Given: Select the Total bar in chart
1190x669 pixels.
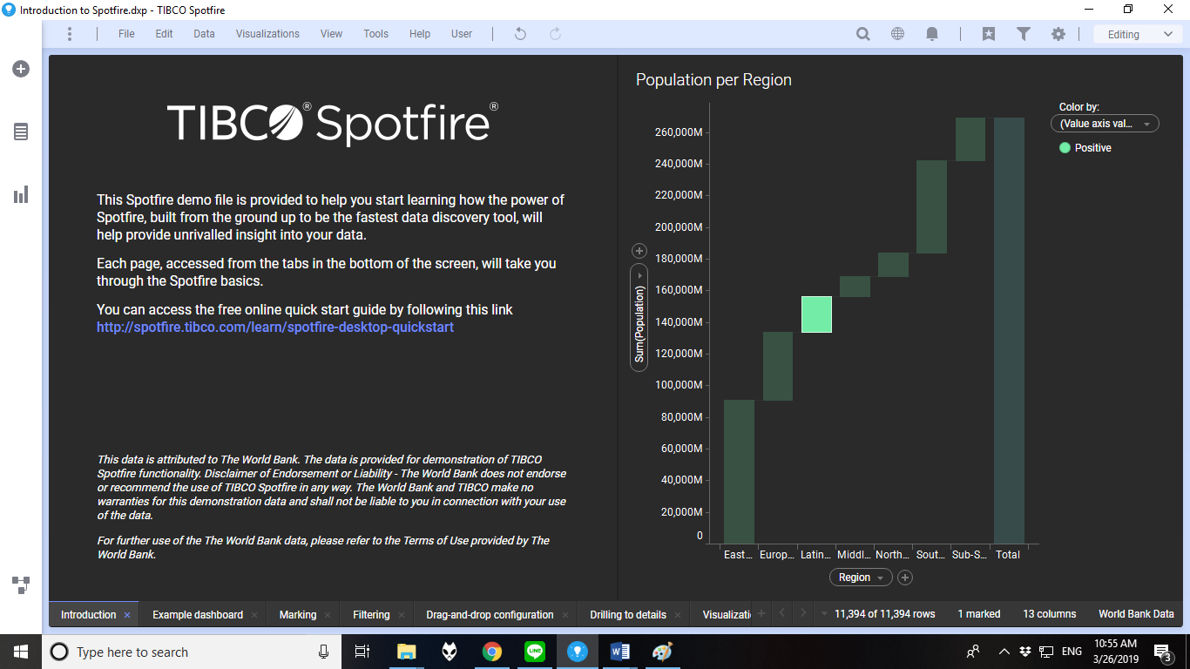Looking at the screenshot, I should point(1009,330).
